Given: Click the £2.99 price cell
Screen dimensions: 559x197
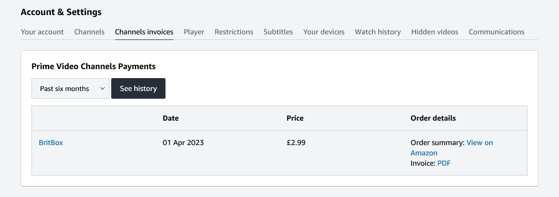Looking at the screenshot, I should click(296, 142).
